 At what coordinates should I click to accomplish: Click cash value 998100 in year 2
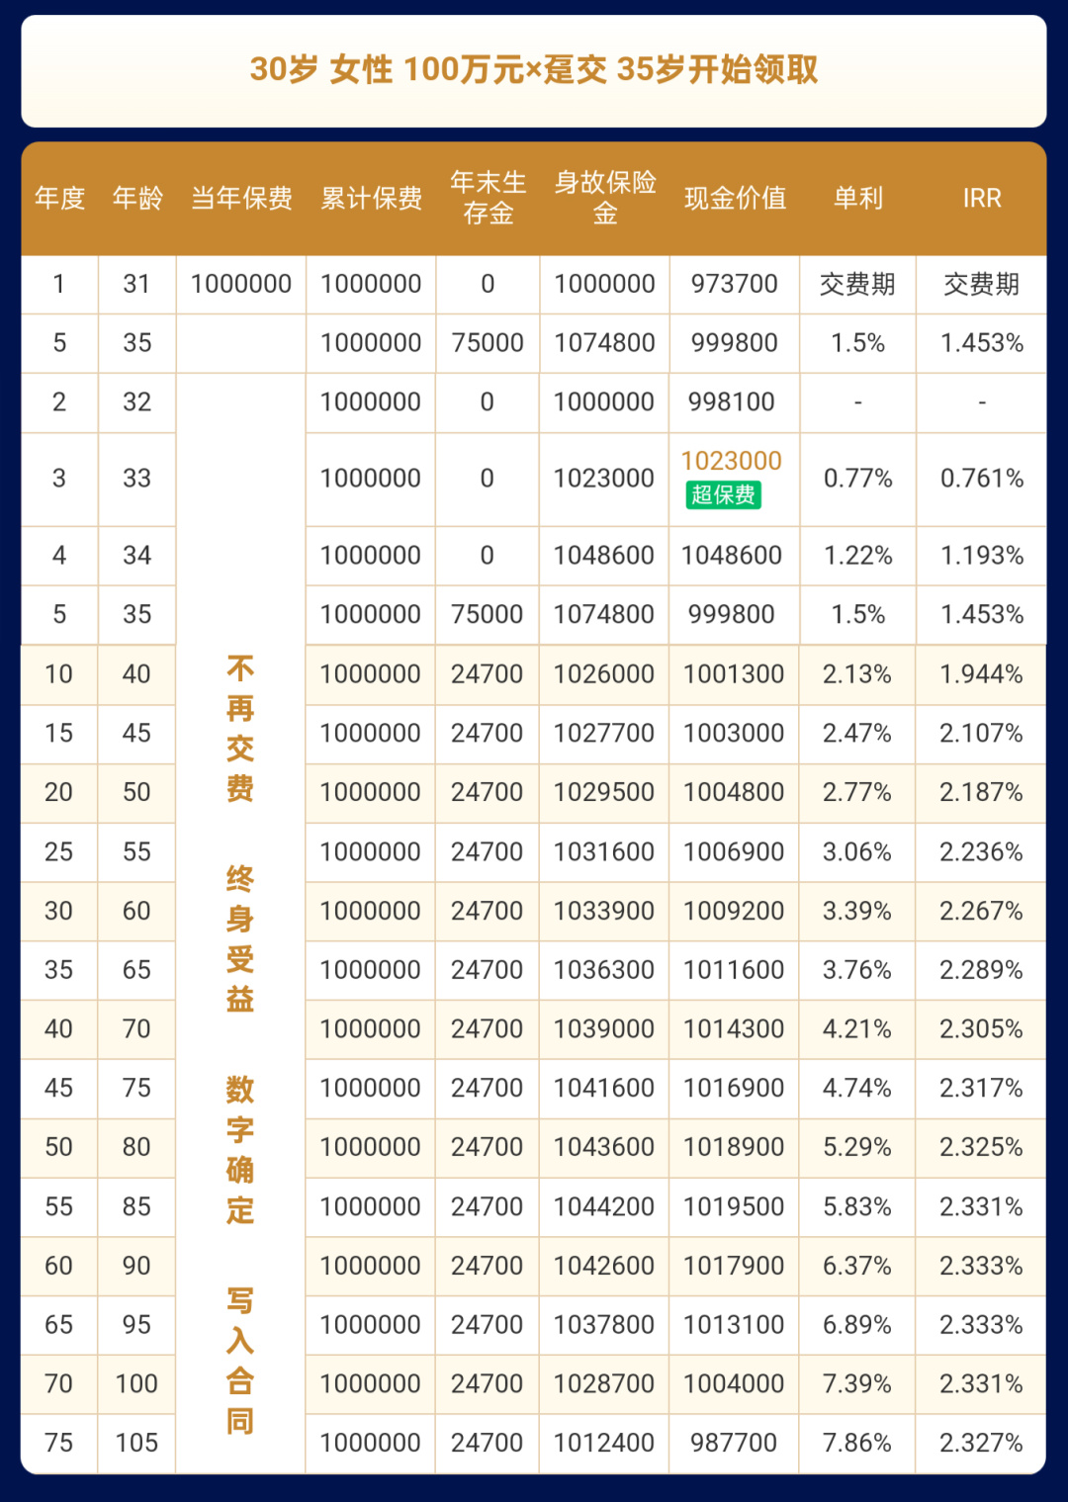732,401
